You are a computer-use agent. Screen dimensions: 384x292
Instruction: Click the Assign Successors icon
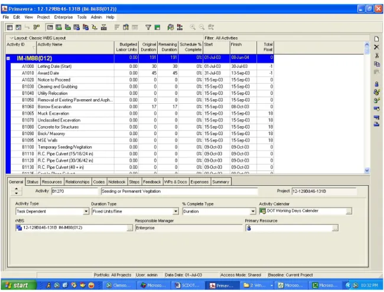[377, 124]
